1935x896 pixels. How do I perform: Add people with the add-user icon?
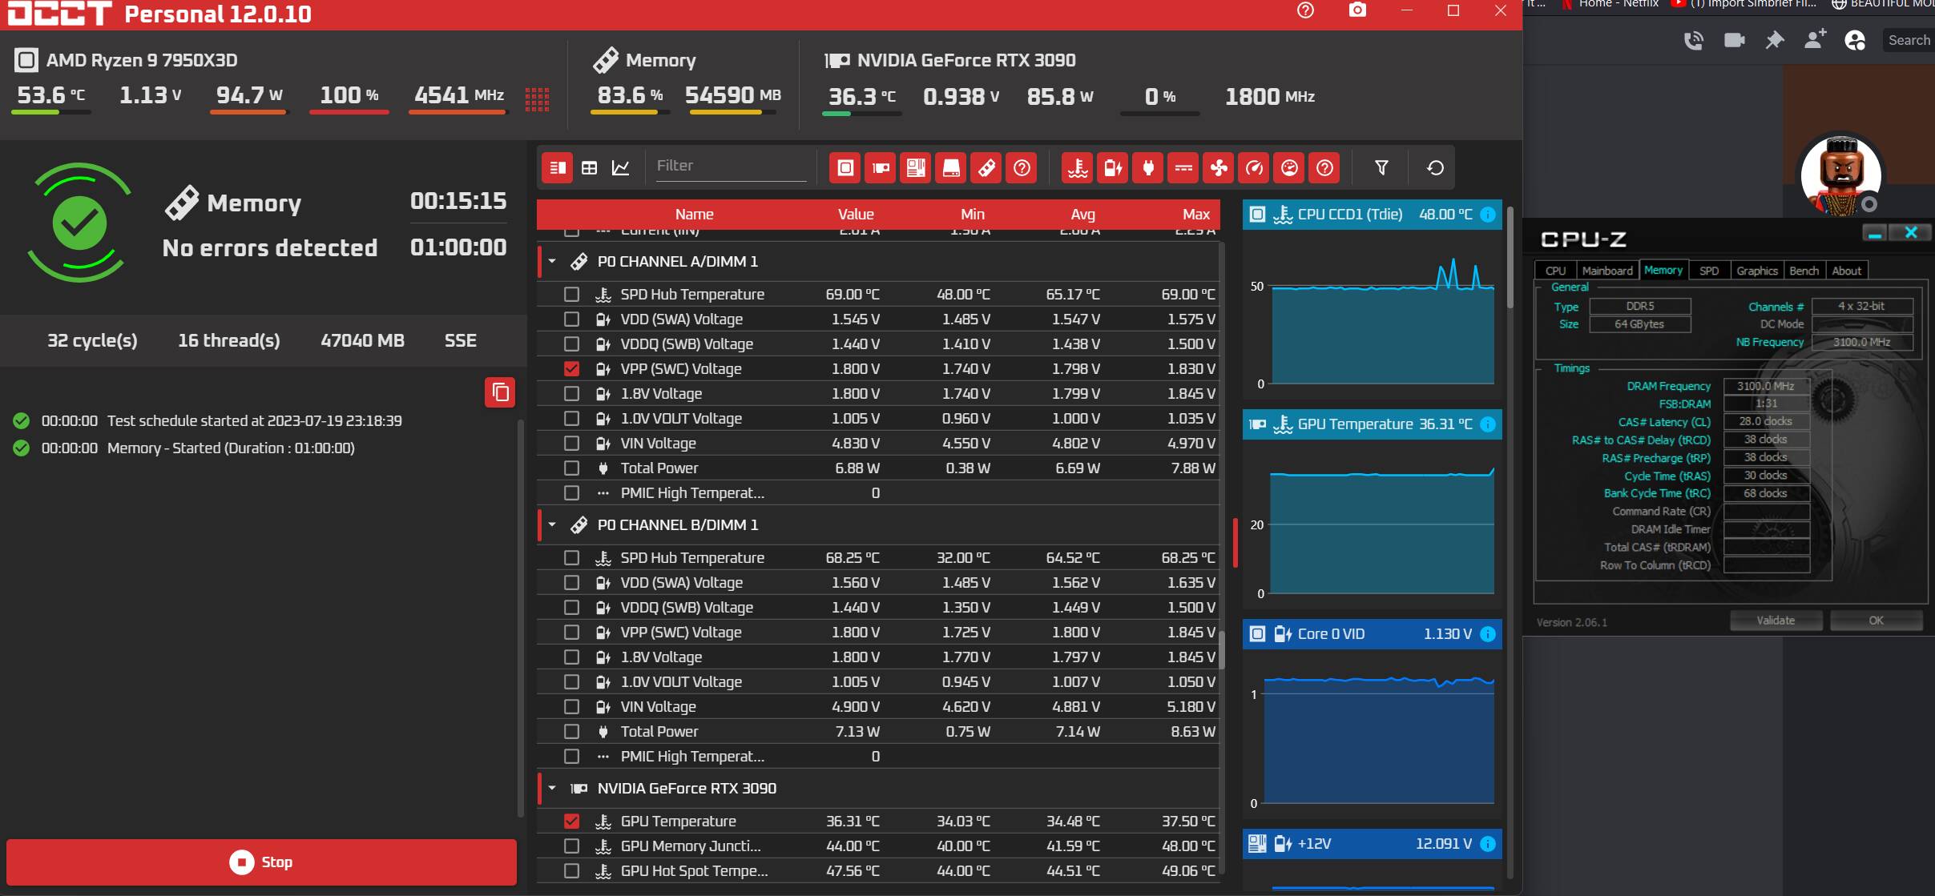click(x=1815, y=39)
